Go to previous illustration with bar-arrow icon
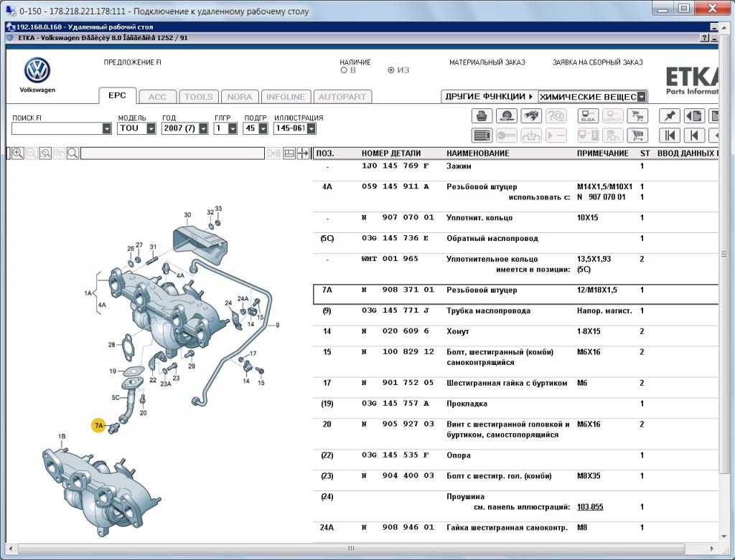This screenshot has height=560, width=735. point(694,136)
